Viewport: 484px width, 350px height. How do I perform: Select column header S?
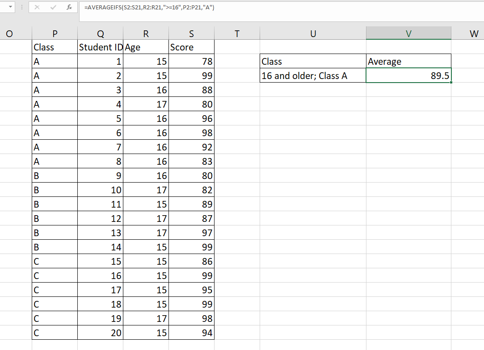191,33
